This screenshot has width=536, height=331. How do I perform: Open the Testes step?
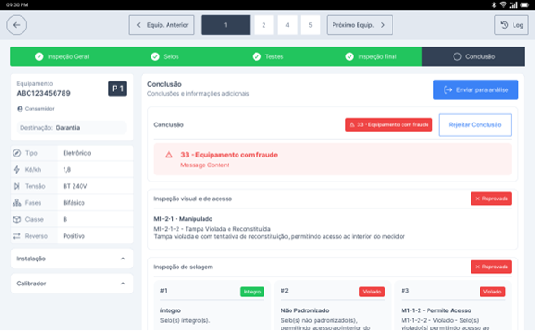(268, 56)
